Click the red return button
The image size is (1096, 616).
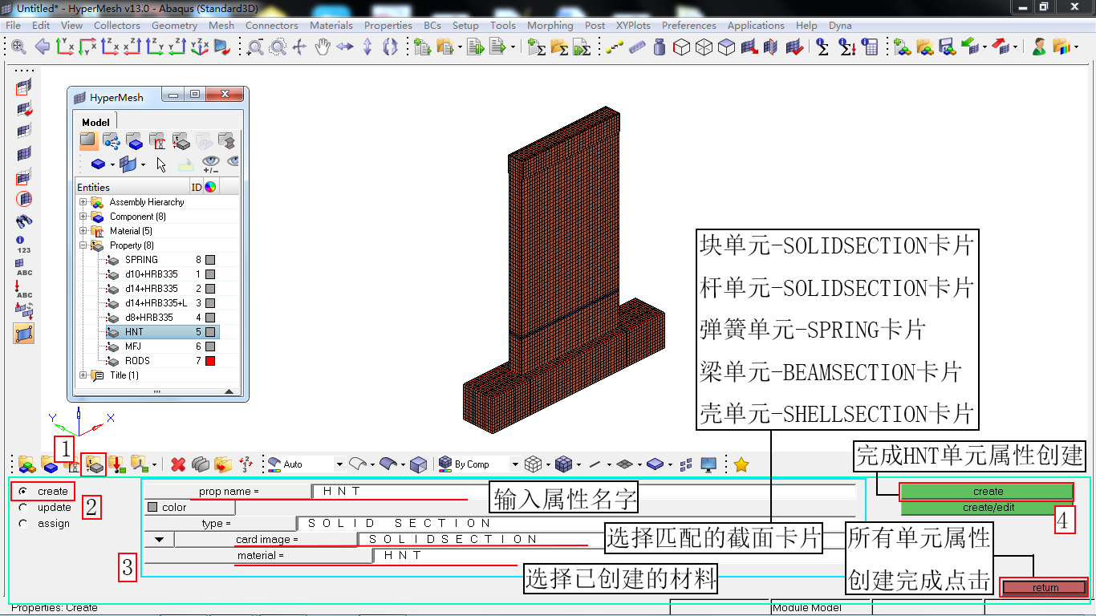[1045, 587]
